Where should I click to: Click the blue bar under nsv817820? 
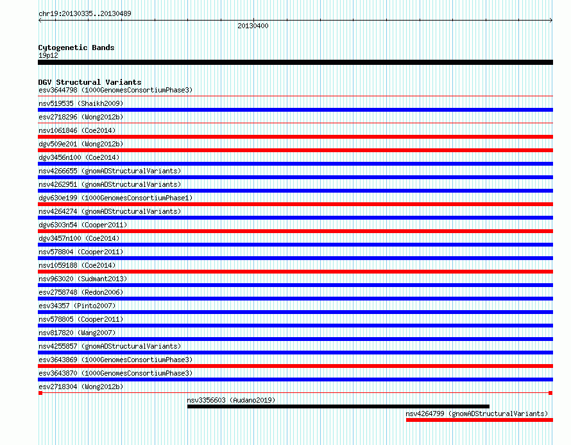click(295, 339)
